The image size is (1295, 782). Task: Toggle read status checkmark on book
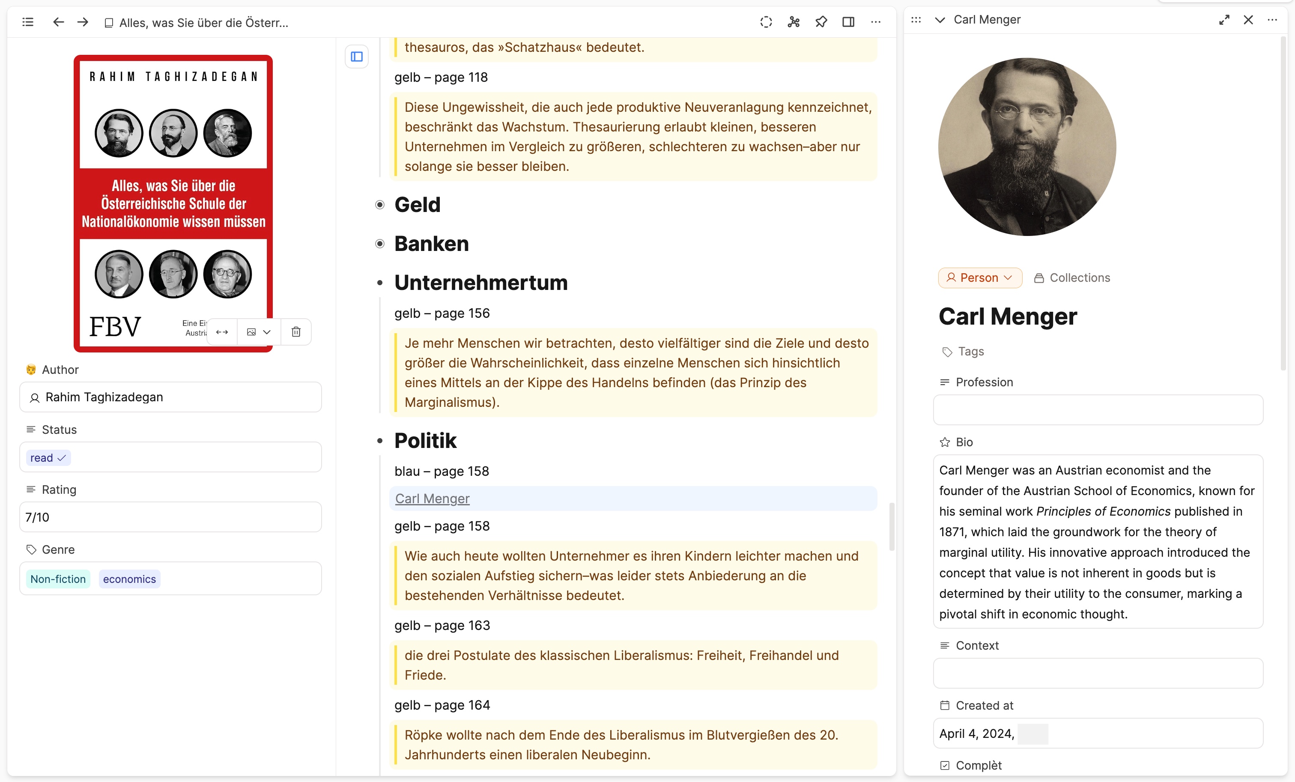tap(62, 457)
